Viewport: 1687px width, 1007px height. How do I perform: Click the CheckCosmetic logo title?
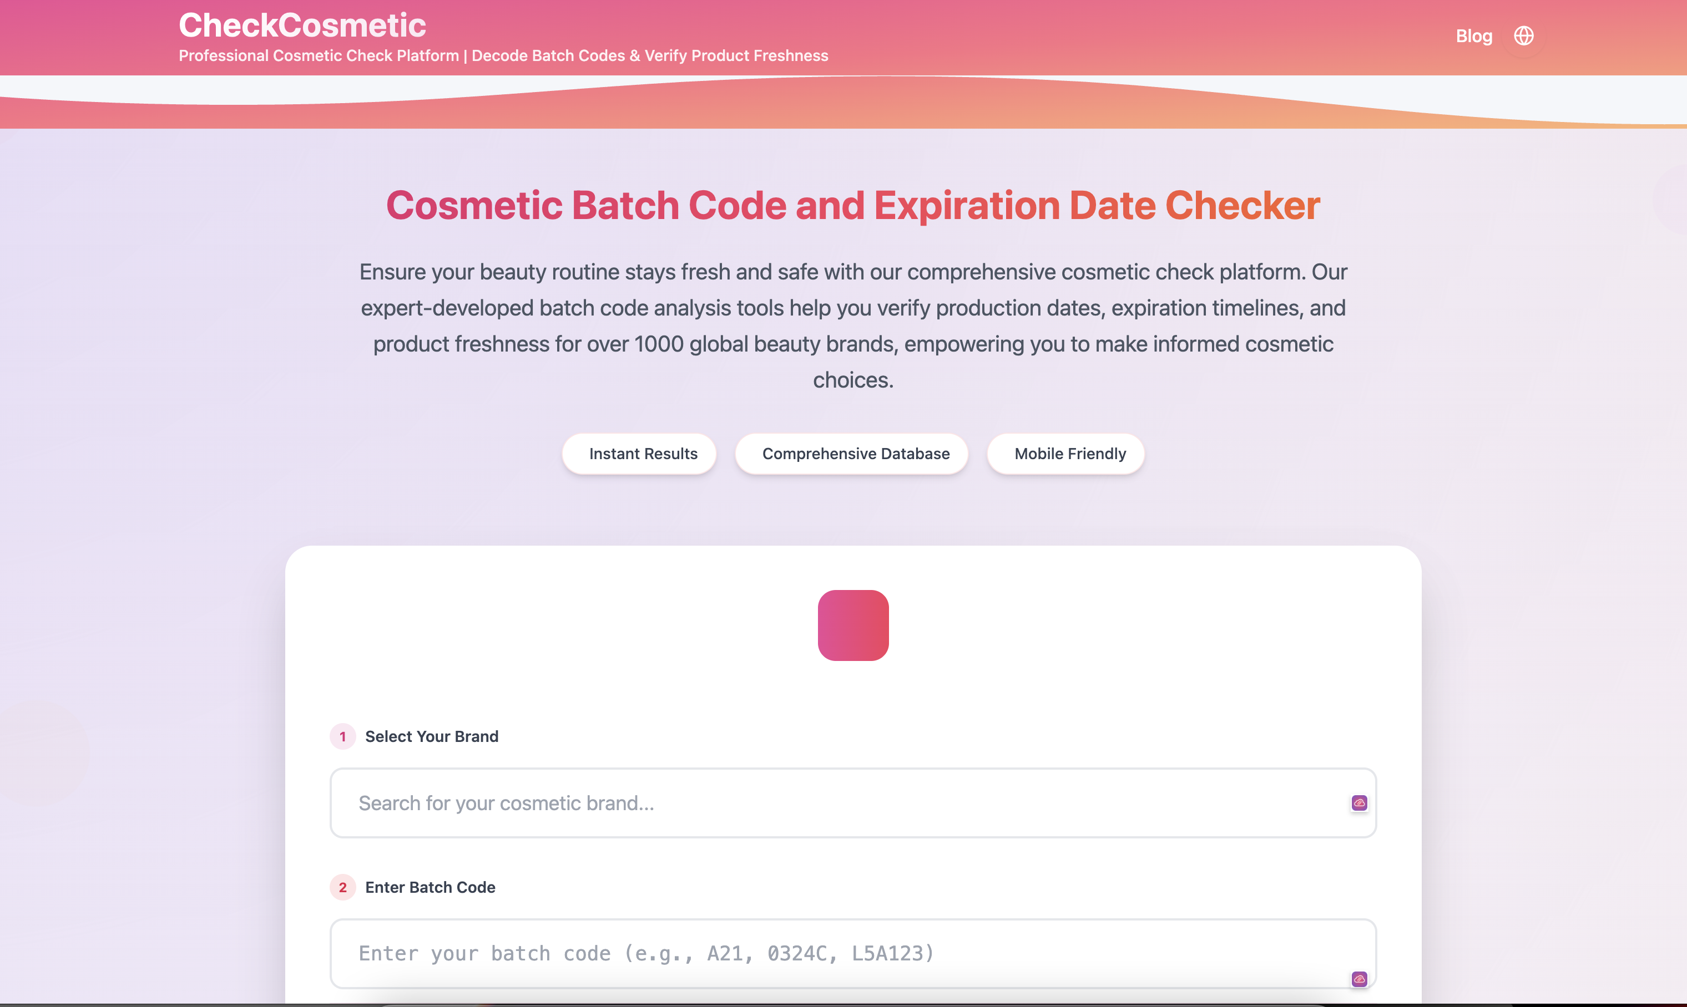[x=302, y=25]
